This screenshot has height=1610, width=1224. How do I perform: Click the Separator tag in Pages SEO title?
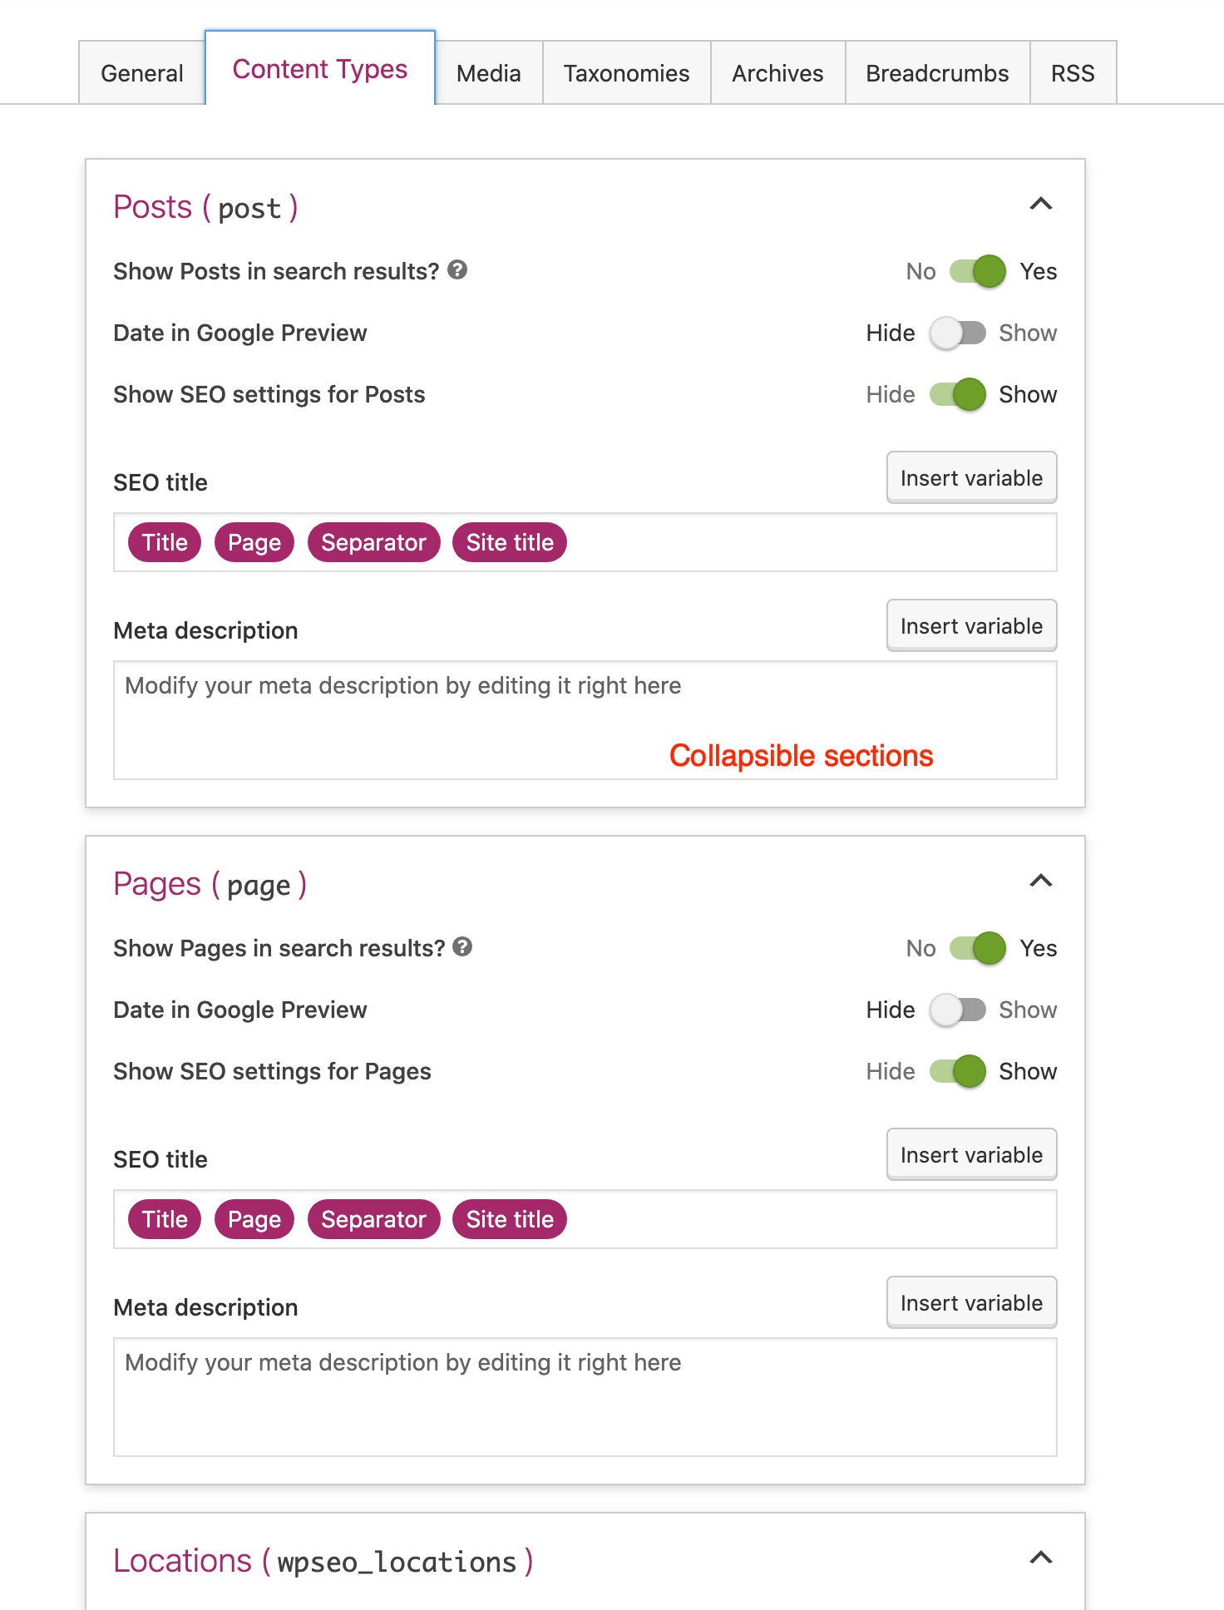pyautogui.click(x=373, y=1219)
